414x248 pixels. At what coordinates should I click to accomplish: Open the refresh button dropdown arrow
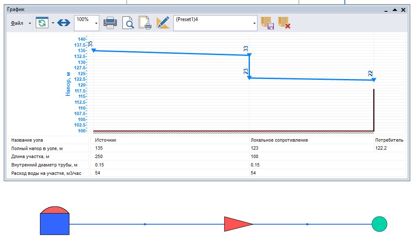[53, 23]
